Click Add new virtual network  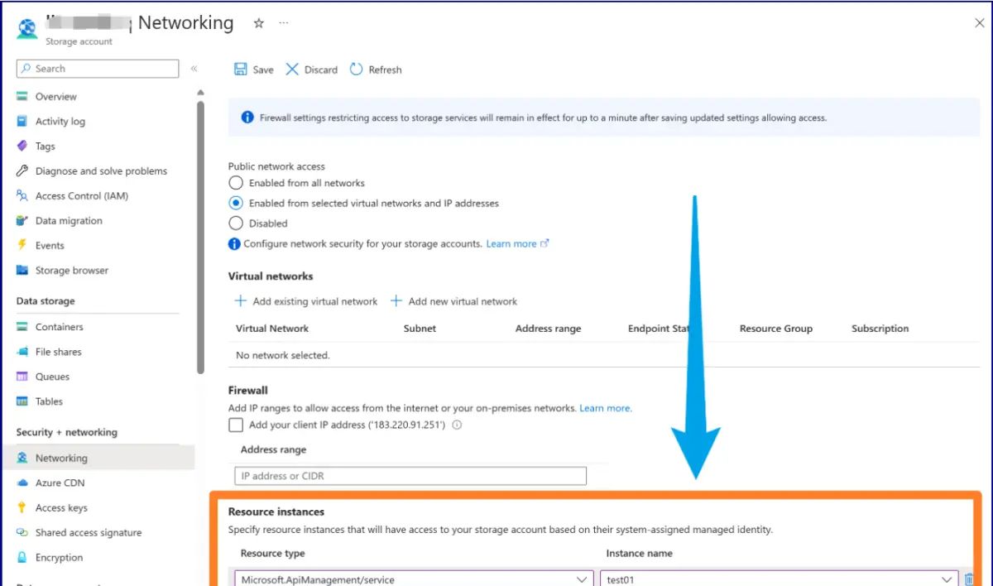pos(454,302)
